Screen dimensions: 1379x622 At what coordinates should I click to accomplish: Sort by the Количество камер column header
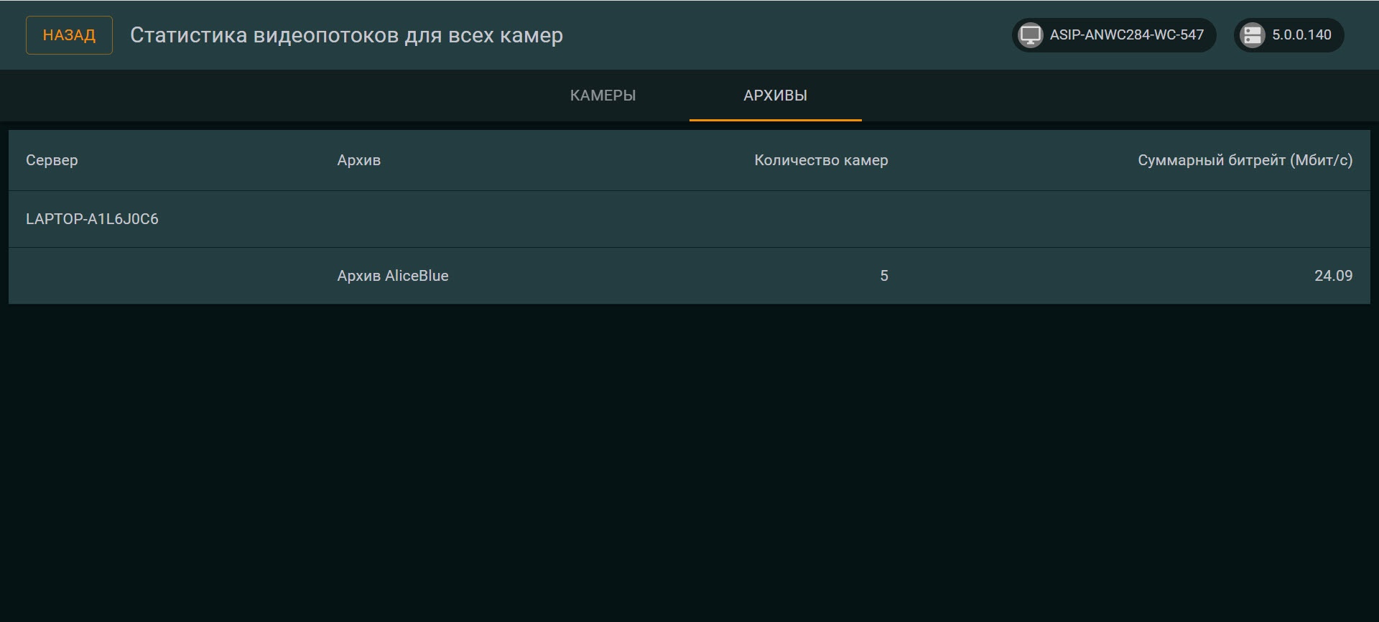(820, 160)
